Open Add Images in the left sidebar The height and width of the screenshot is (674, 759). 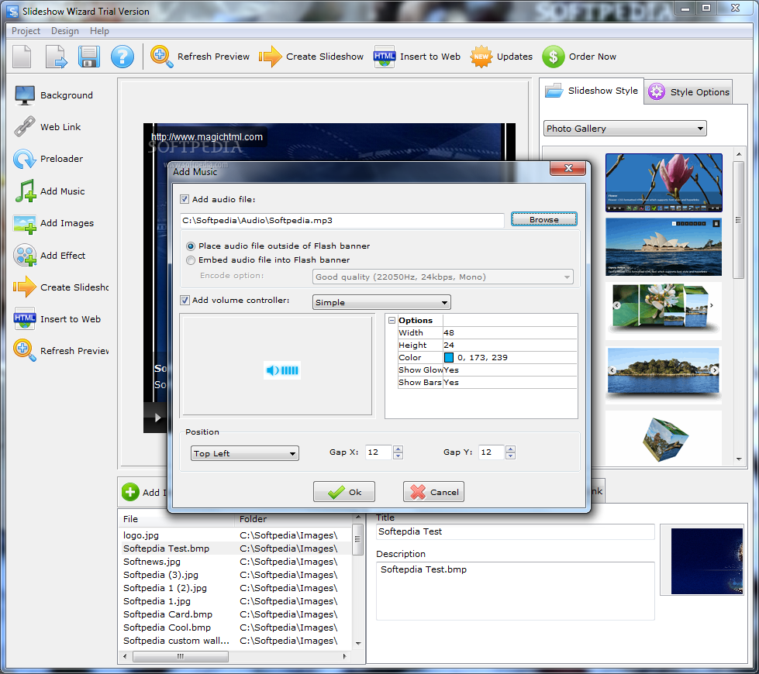pos(54,223)
